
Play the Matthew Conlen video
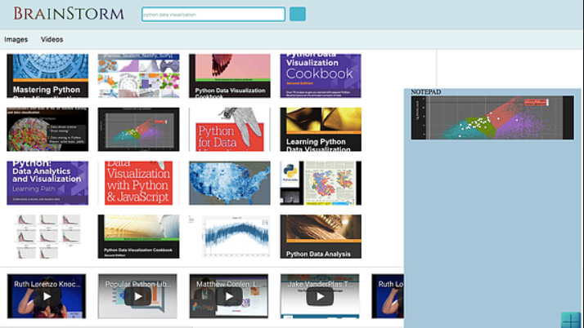tap(229, 296)
